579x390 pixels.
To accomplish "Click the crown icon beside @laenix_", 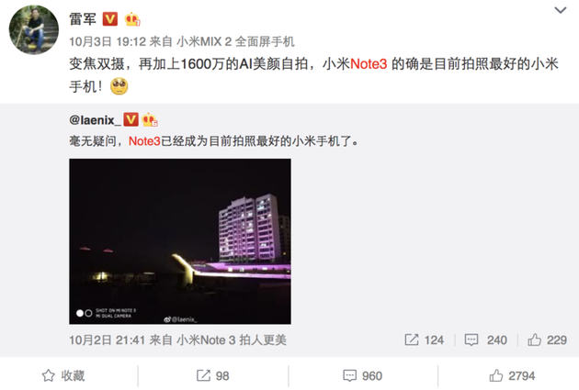I will (150, 120).
